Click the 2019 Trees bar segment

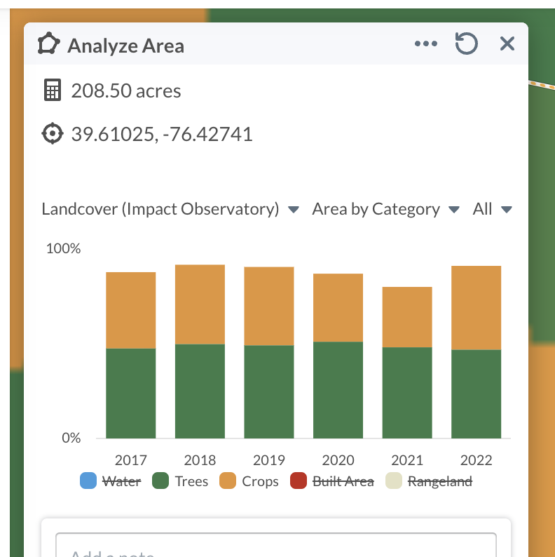pyautogui.click(x=269, y=392)
